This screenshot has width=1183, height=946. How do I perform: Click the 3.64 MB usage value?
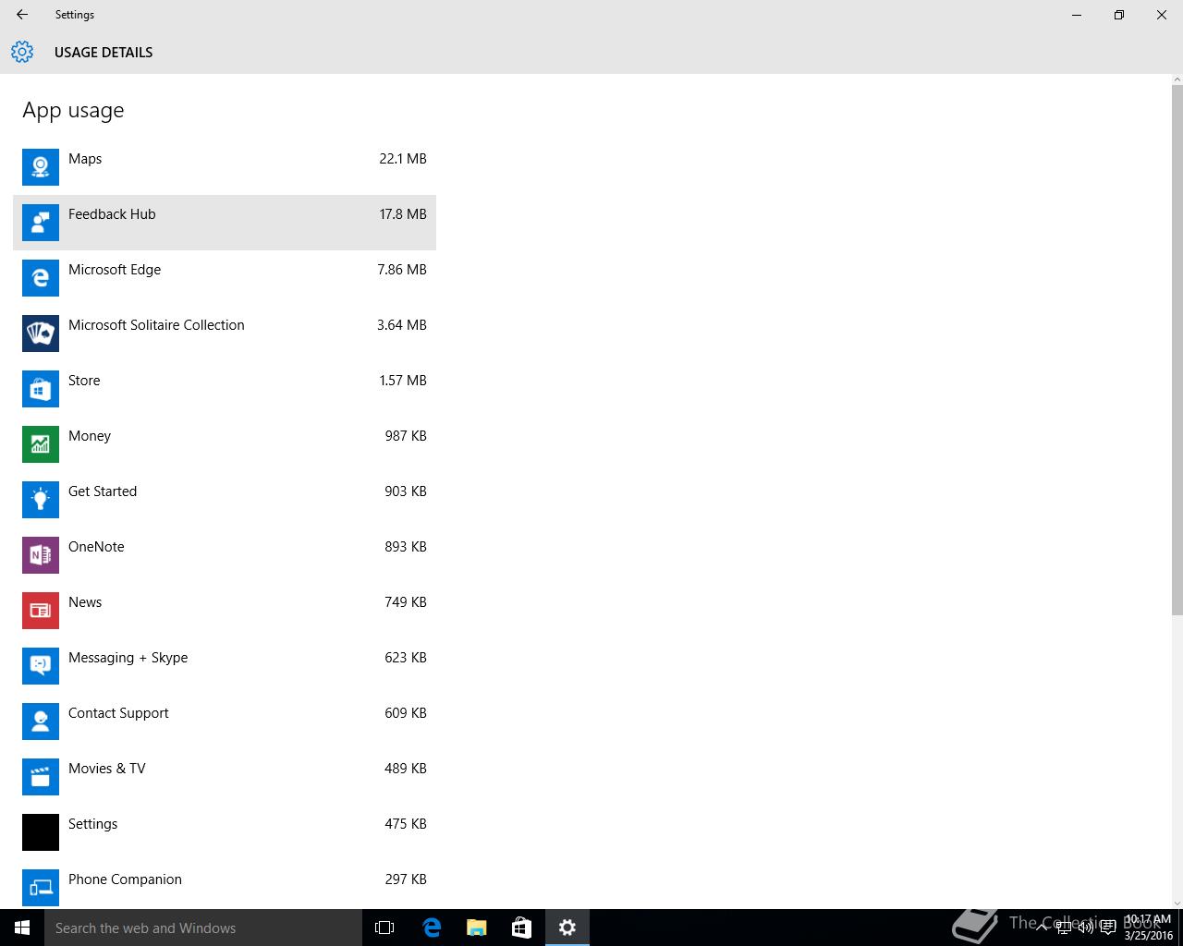(402, 325)
